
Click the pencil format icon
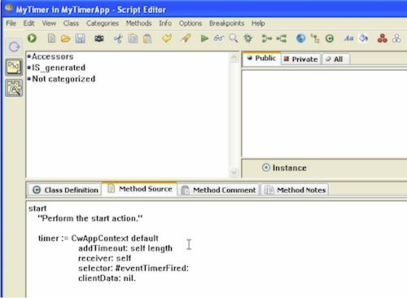coord(186,38)
